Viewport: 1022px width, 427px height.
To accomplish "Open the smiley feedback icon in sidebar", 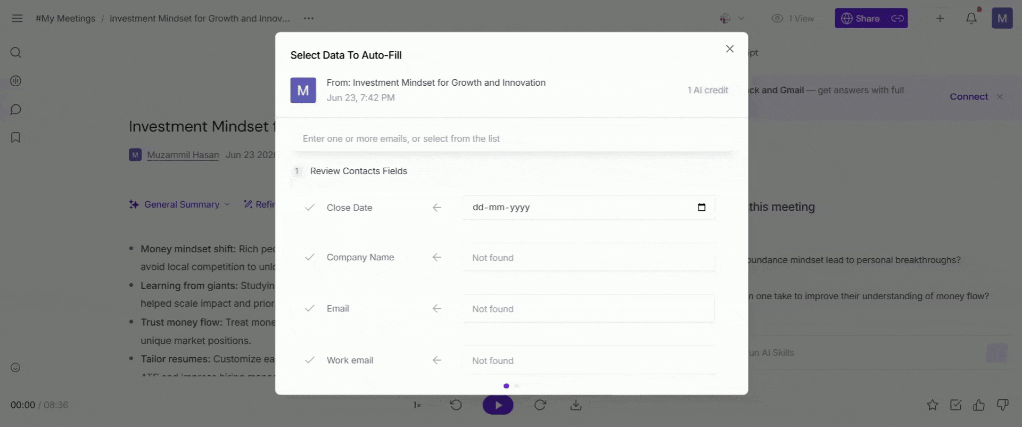I will [x=15, y=367].
